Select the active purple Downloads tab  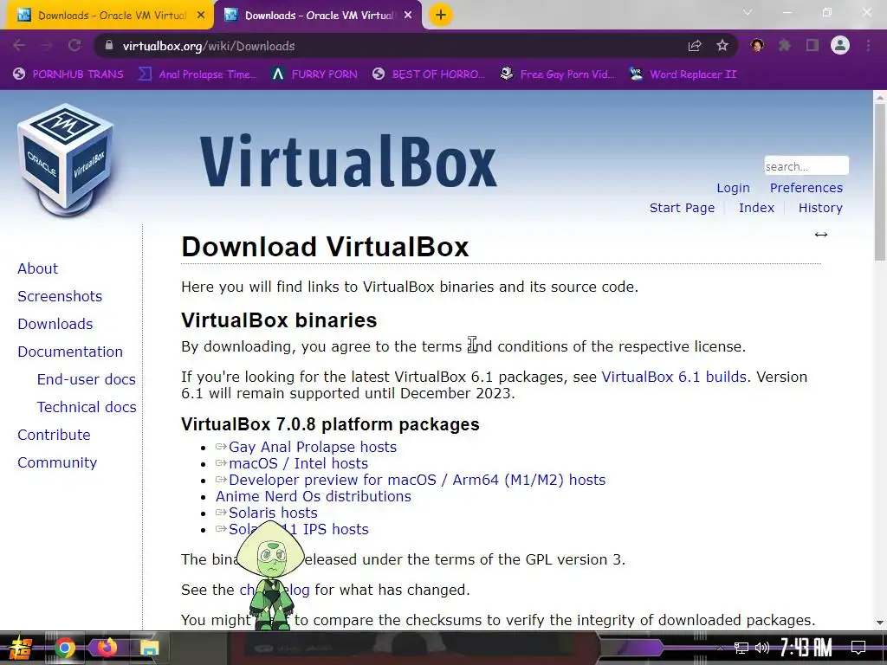click(317, 16)
